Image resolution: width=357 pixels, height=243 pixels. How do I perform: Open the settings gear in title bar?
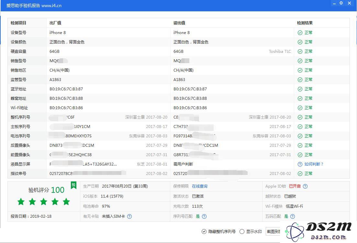341,3
